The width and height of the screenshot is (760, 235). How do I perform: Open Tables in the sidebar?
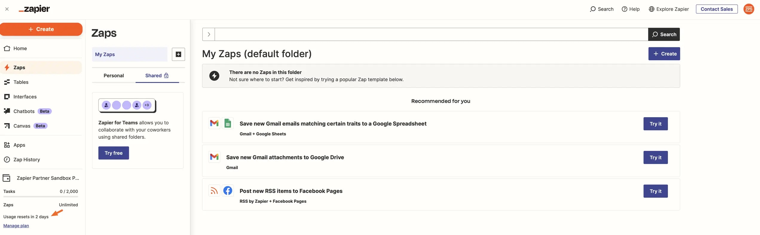tap(41, 82)
